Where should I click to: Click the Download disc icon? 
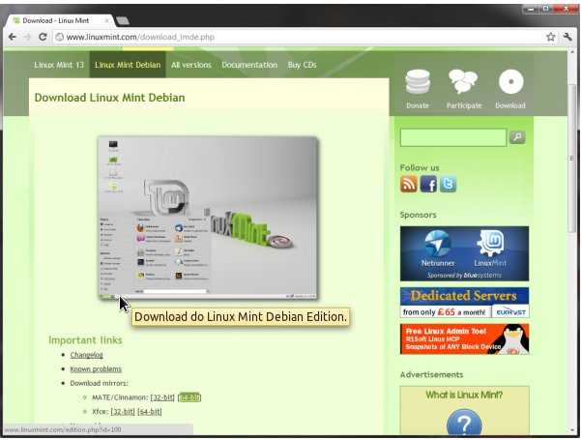pos(510,81)
